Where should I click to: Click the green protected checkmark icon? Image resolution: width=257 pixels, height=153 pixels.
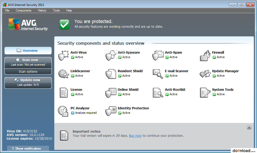[64, 25]
